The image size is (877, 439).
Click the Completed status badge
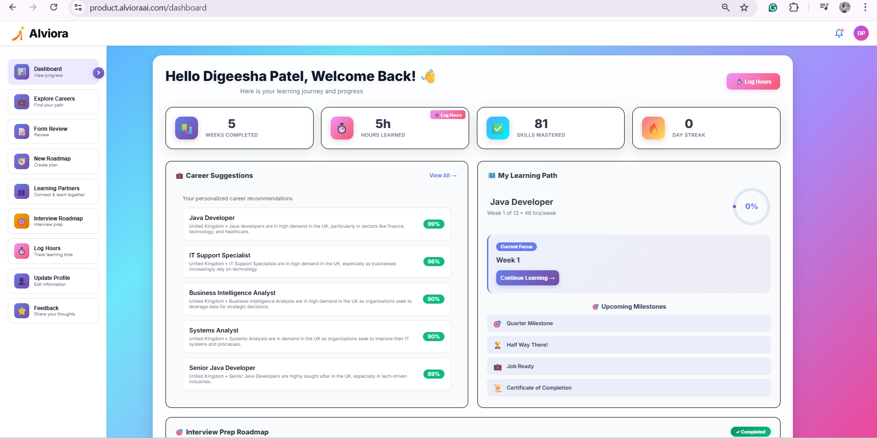coord(751,432)
